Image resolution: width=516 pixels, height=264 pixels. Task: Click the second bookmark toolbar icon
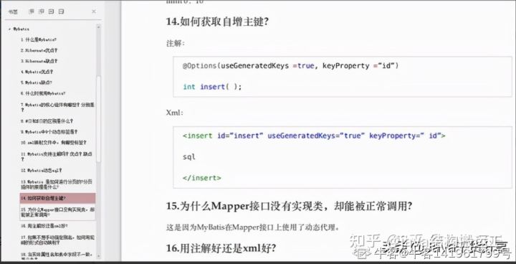(41, 11)
